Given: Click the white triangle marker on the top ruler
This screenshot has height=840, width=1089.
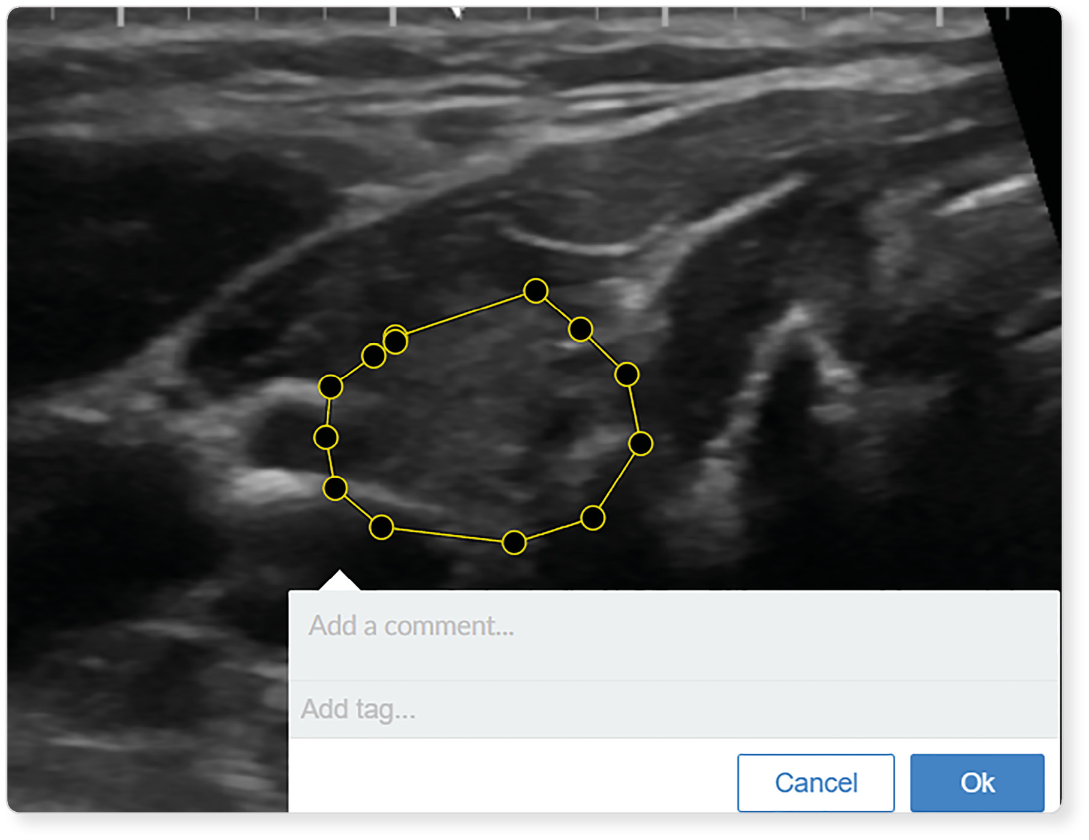Looking at the screenshot, I should 457,12.
